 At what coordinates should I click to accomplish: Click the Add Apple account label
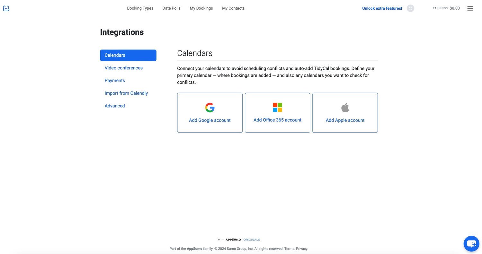(345, 120)
